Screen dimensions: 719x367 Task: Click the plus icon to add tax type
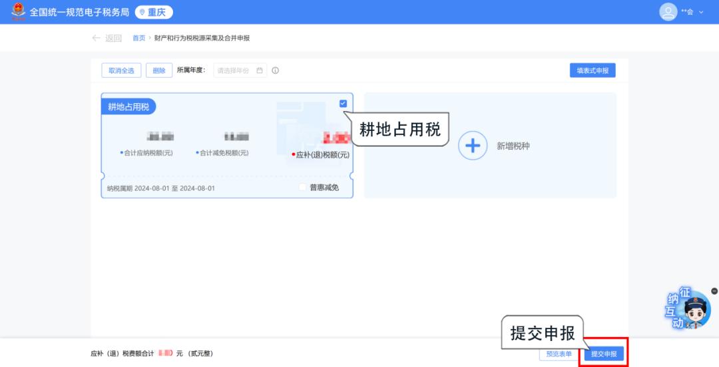473,146
